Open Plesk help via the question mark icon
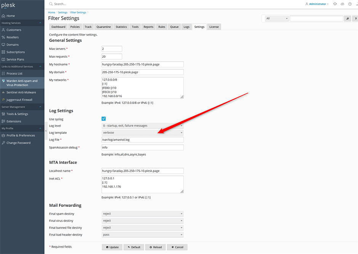Screen dimensions: 358x254 coord(350,4)
